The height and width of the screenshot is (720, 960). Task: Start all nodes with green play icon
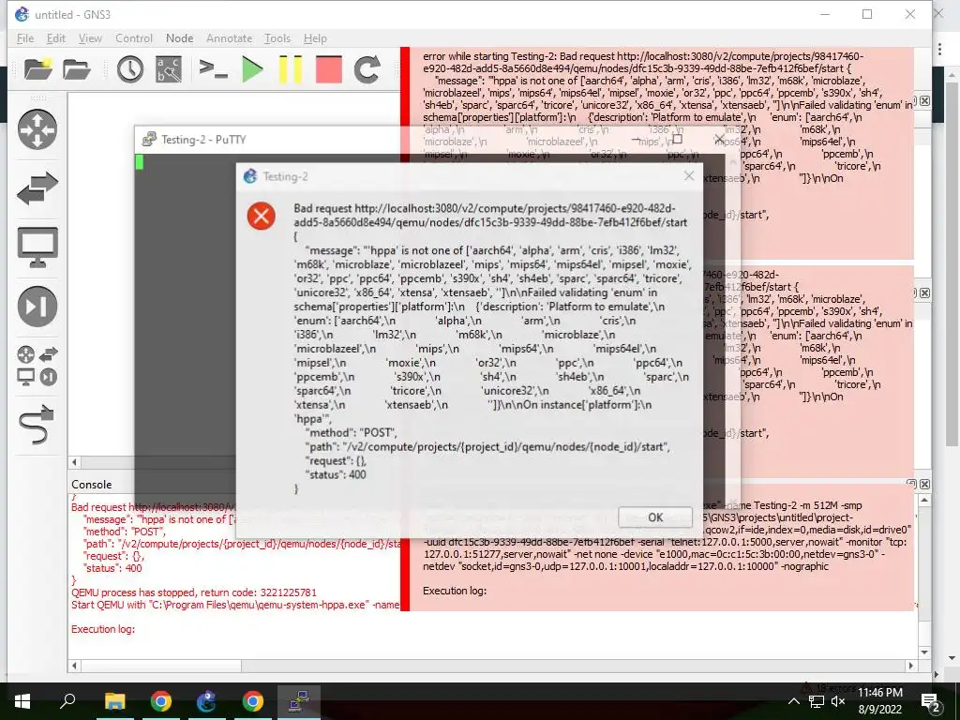[251, 68]
